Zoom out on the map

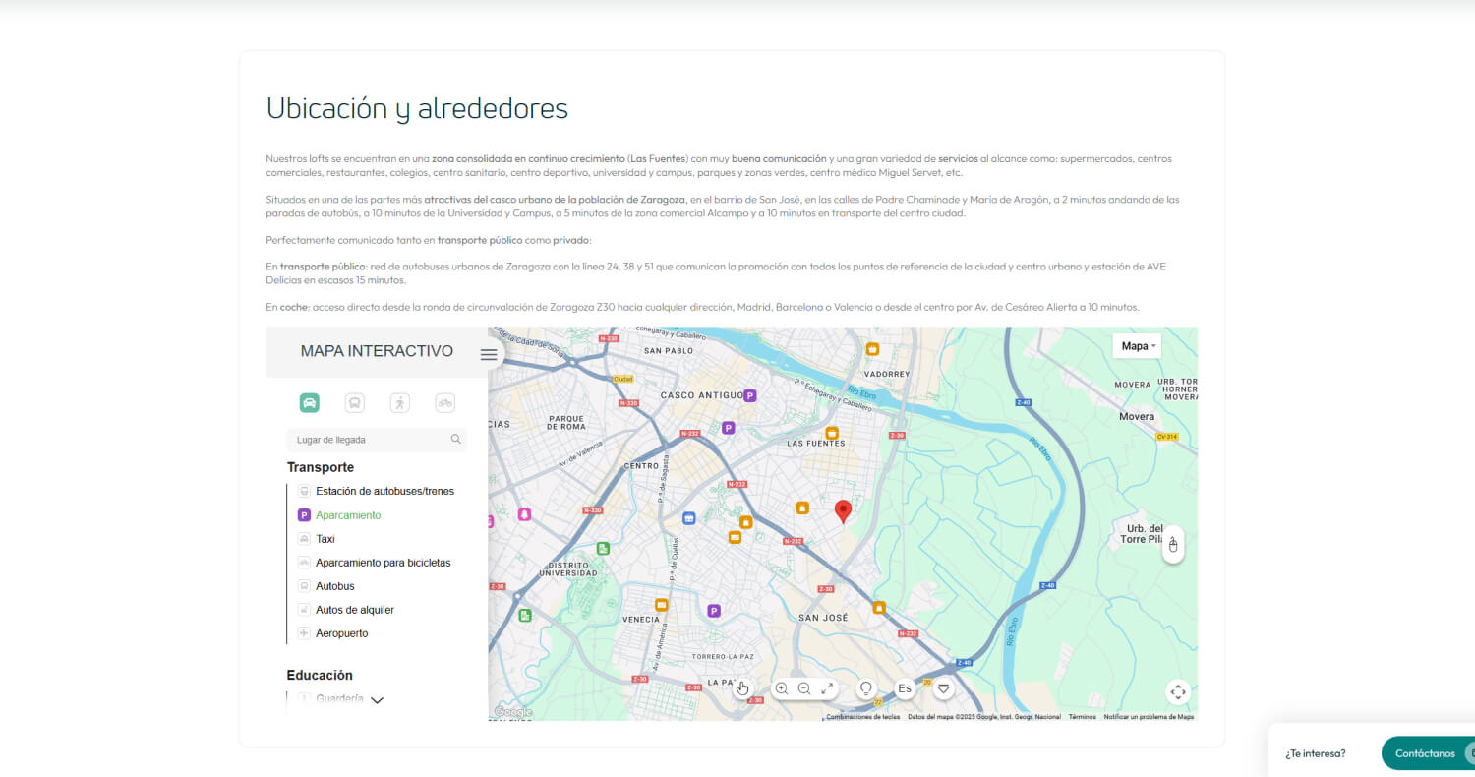(804, 688)
